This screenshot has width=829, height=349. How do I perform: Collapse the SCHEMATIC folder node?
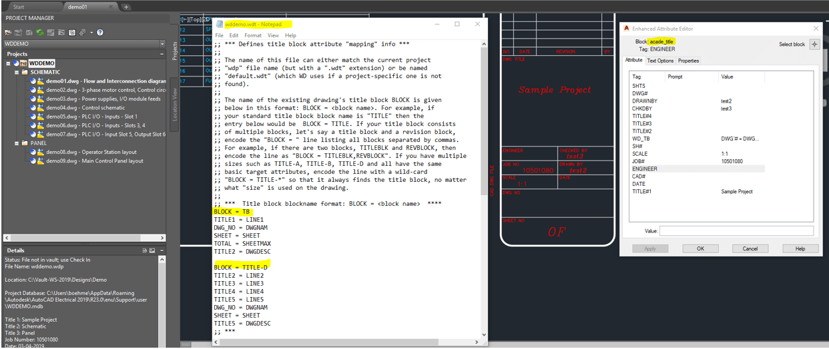[16, 72]
